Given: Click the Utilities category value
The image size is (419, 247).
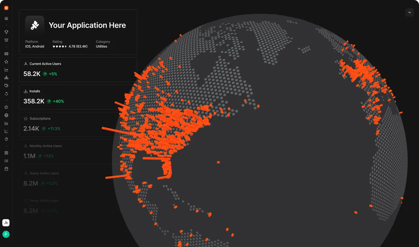Looking at the screenshot, I should (x=102, y=46).
